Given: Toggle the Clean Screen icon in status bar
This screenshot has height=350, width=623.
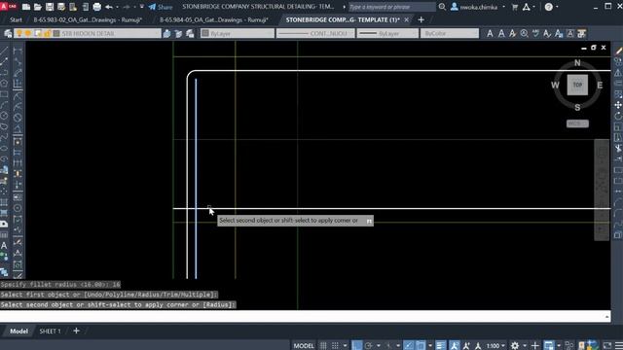Looking at the screenshot, I should pos(607,346).
